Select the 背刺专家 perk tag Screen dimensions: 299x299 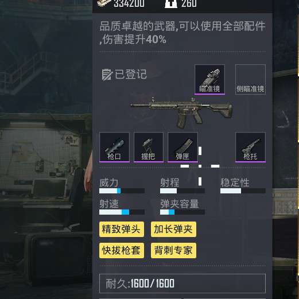point(173,250)
